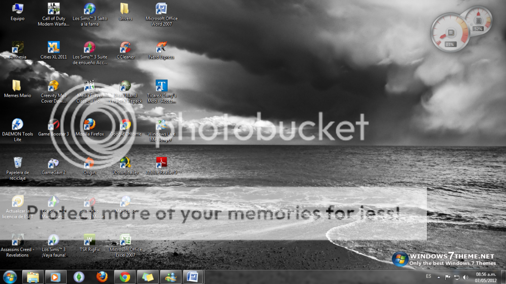Open the Windows Start menu
This screenshot has height=284, width=506.
tap(10, 277)
